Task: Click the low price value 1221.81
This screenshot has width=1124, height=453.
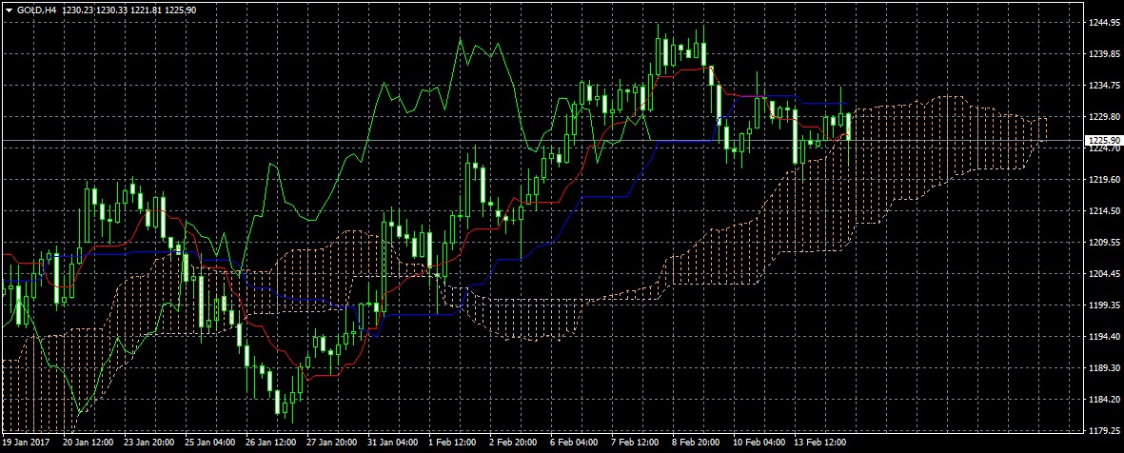Action: coord(146,10)
